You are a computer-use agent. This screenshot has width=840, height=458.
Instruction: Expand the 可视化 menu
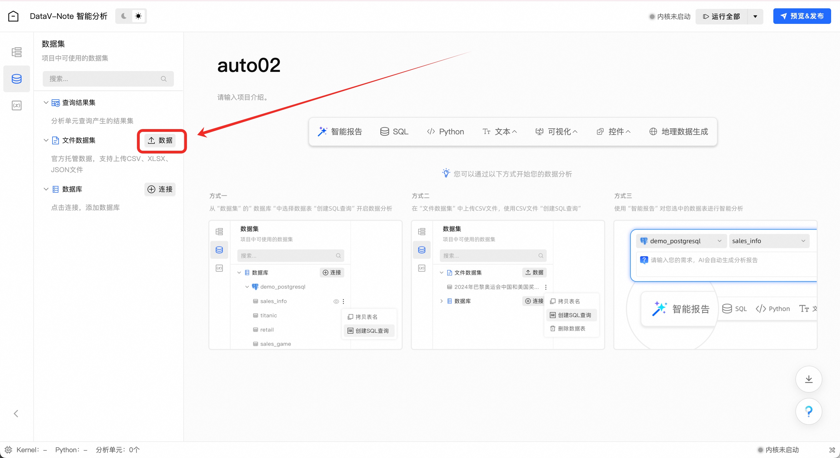556,132
